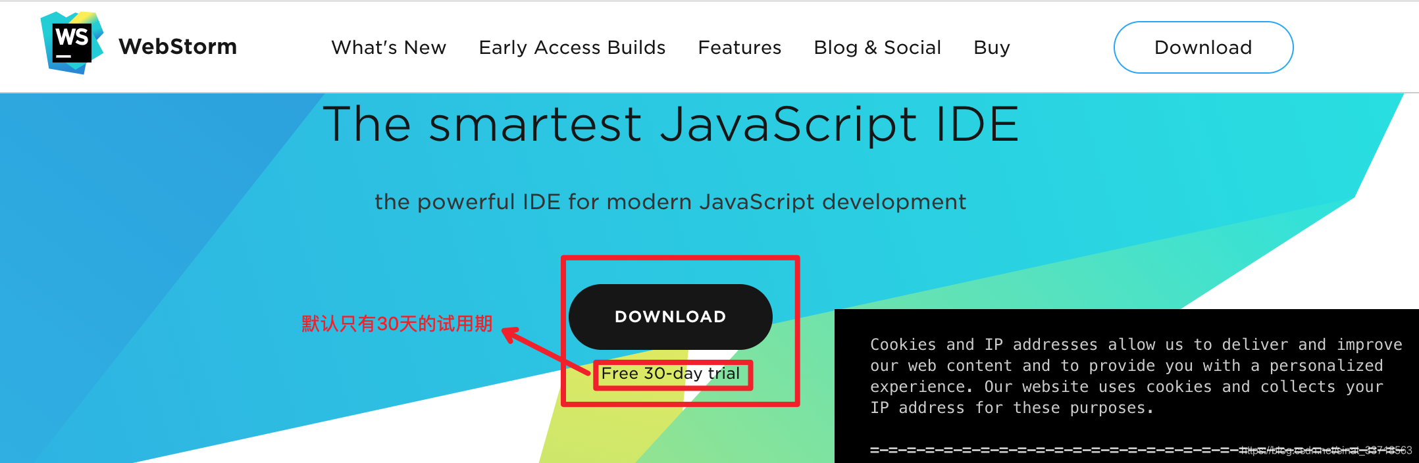Open the WebStorm brand name link
The width and height of the screenshot is (1419, 463).
[178, 47]
